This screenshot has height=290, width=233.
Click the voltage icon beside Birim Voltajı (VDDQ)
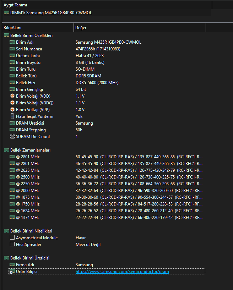click(12, 103)
